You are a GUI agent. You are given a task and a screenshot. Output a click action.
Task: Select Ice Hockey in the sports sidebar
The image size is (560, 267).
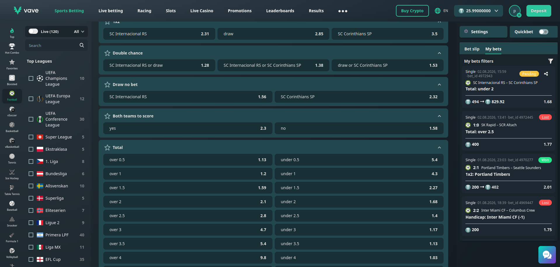(x=12, y=174)
